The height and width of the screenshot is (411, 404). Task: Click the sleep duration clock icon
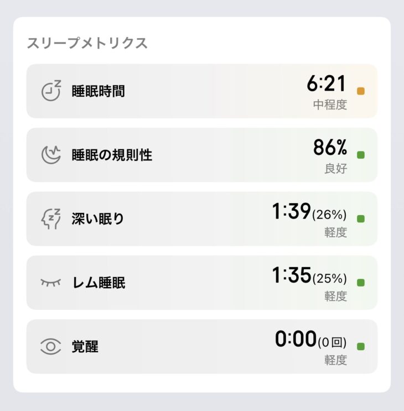[51, 91]
